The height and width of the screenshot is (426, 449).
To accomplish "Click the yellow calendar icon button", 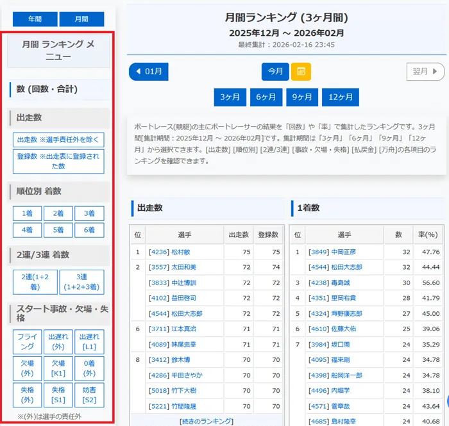I will (x=301, y=72).
